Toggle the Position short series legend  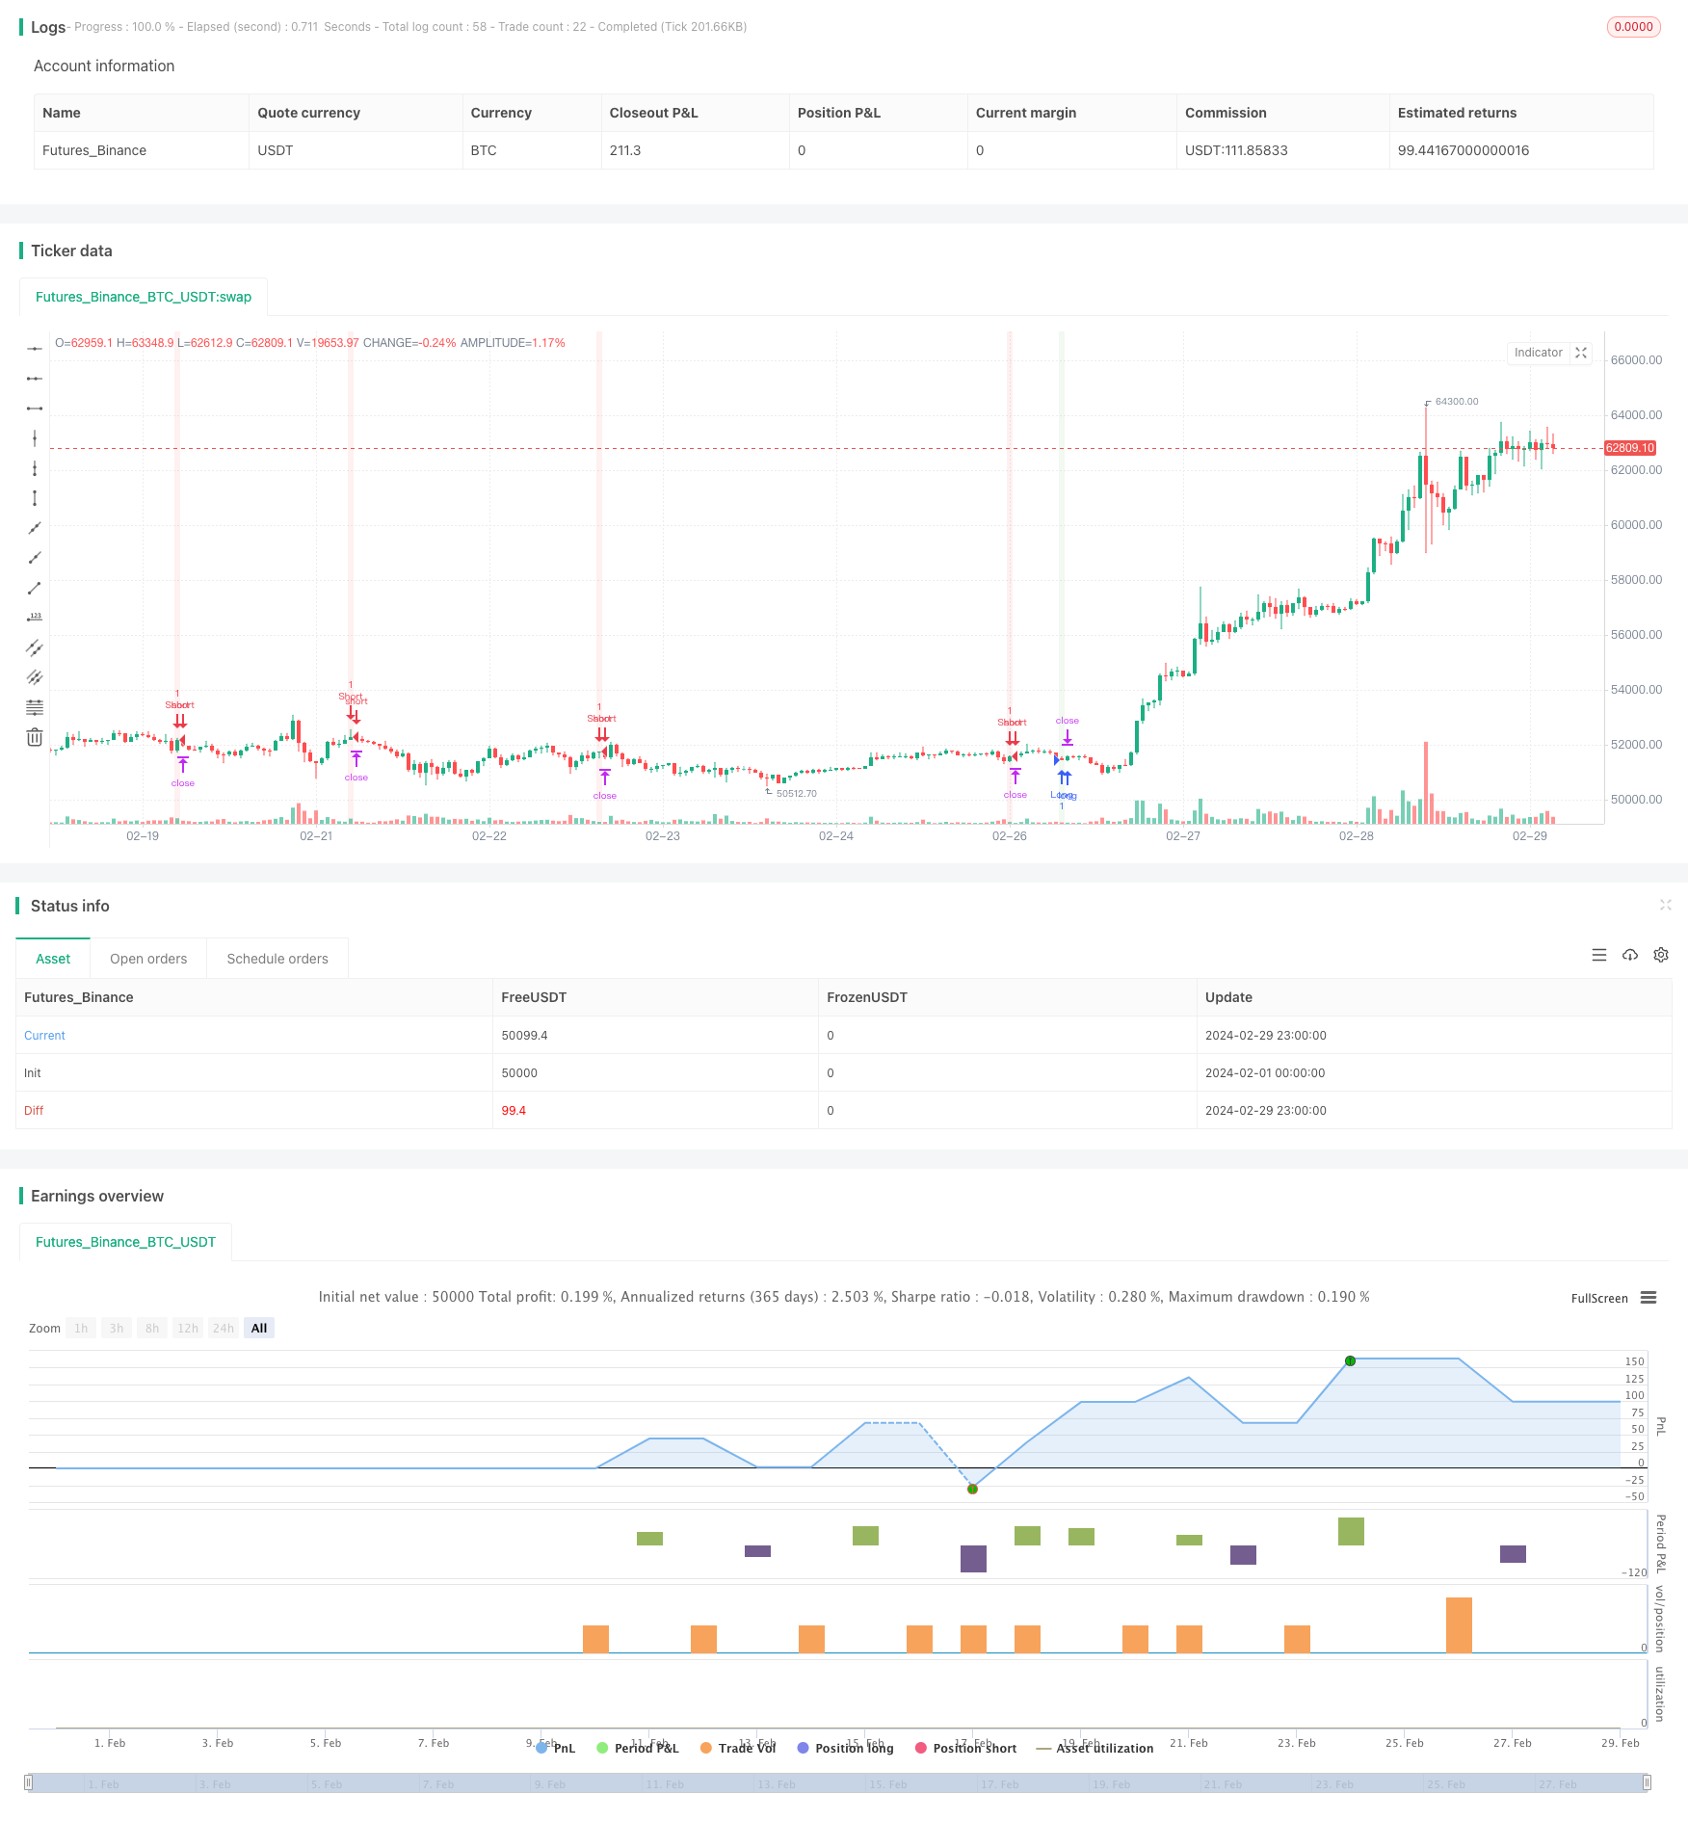coord(965,1748)
